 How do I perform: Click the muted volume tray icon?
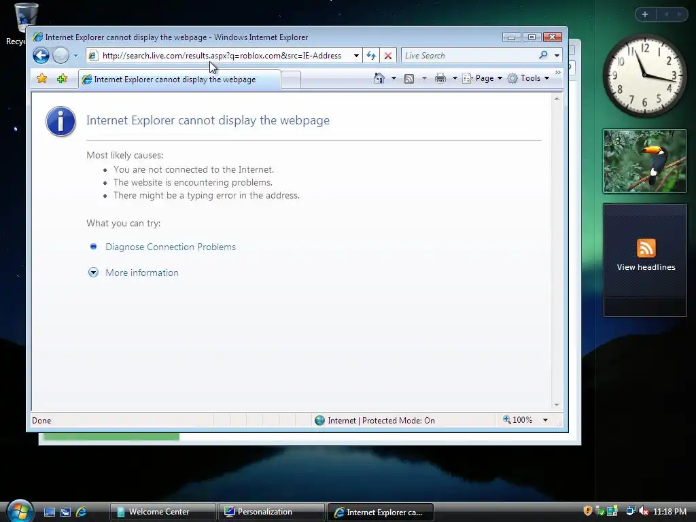(644, 511)
